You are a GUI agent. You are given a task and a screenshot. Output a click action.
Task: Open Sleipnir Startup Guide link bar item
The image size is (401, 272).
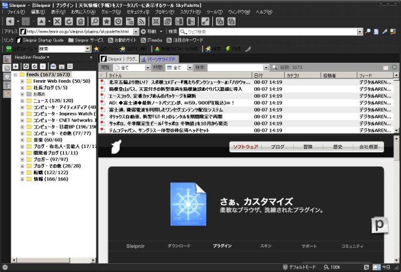coord(40,40)
